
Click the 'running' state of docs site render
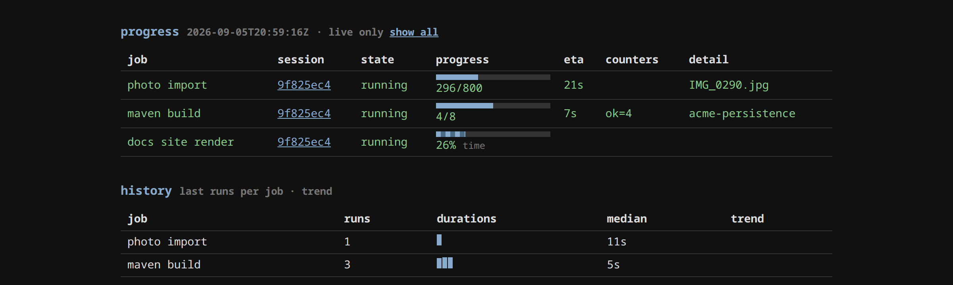click(384, 142)
